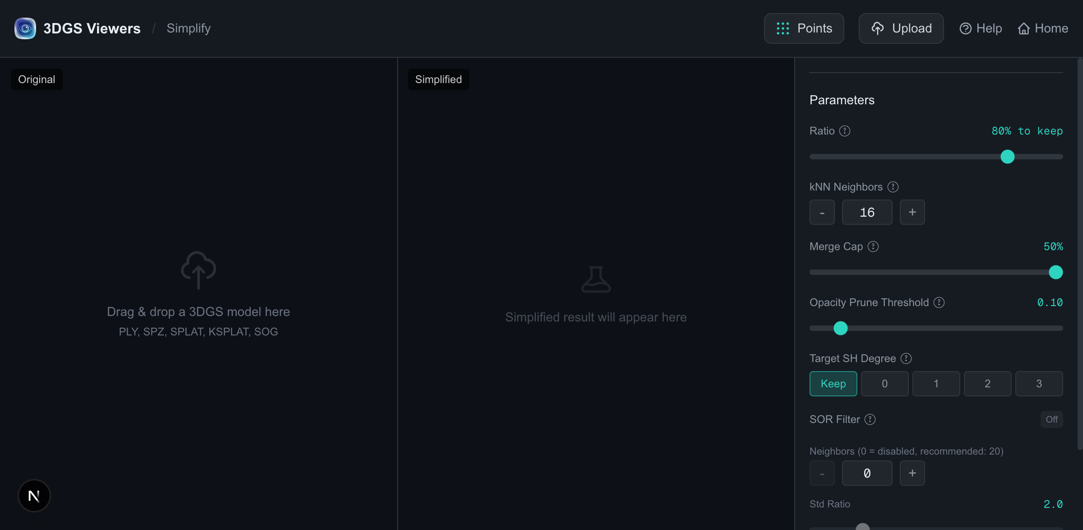Toggle the SOR Filter Off switch
Image resolution: width=1083 pixels, height=530 pixels.
(1052, 419)
